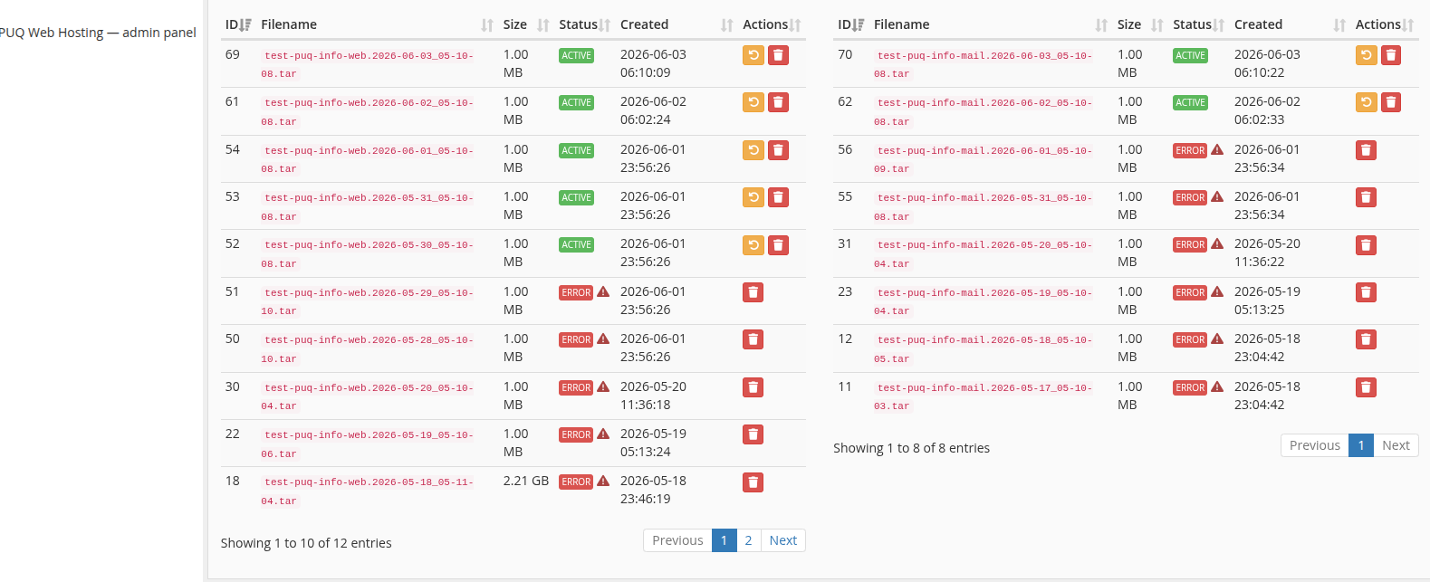Delete errored web backup ID 51
Screen dimensions: 1430x582
tap(753, 292)
